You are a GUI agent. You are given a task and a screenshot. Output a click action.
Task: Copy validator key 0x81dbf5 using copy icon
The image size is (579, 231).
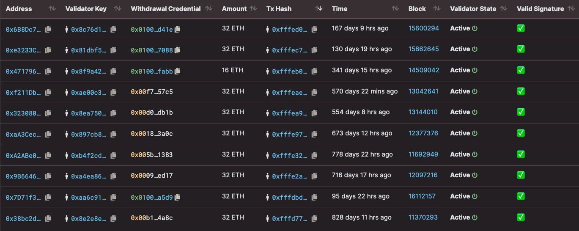coord(113,50)
